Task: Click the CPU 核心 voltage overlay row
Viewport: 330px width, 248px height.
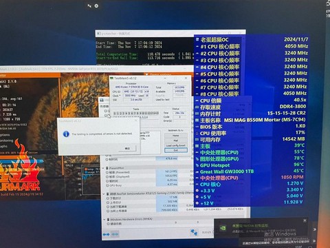Action: coord(249,184)
